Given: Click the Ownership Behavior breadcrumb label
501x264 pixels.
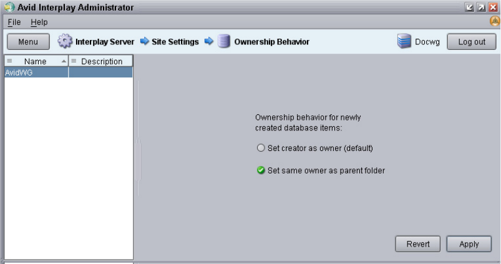Looking at the screenshot, I should [x=271, y=42].
